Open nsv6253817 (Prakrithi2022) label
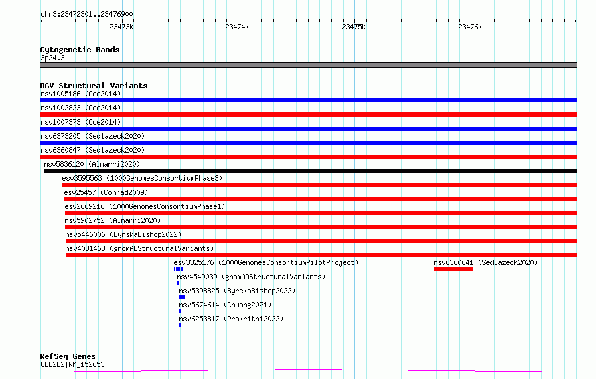Viewport: 596px width, 379px height. (x=231, y=319)
